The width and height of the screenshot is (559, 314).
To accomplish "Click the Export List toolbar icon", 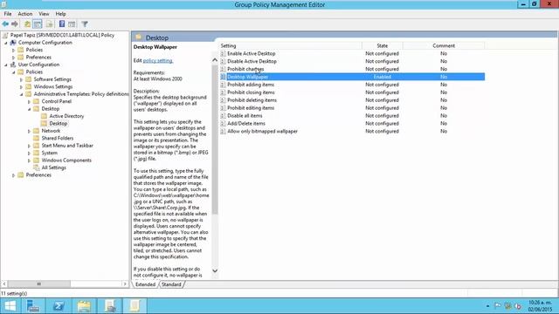I will [x=49, y=24].
